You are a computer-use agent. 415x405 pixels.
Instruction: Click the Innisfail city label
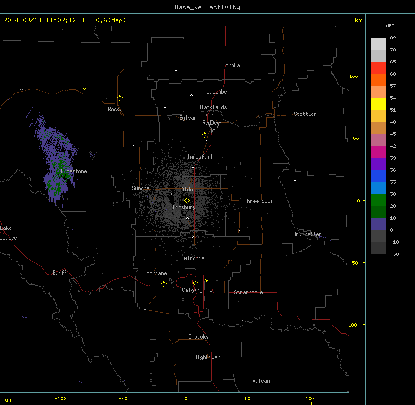tap(200, 157)
